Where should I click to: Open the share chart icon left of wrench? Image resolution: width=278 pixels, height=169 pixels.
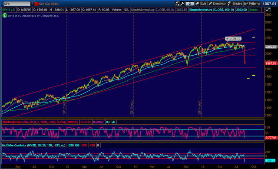click(x=177, y=3)
